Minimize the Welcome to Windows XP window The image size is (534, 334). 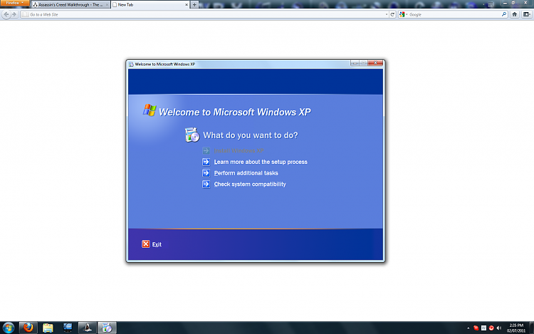tap(355, 63)
